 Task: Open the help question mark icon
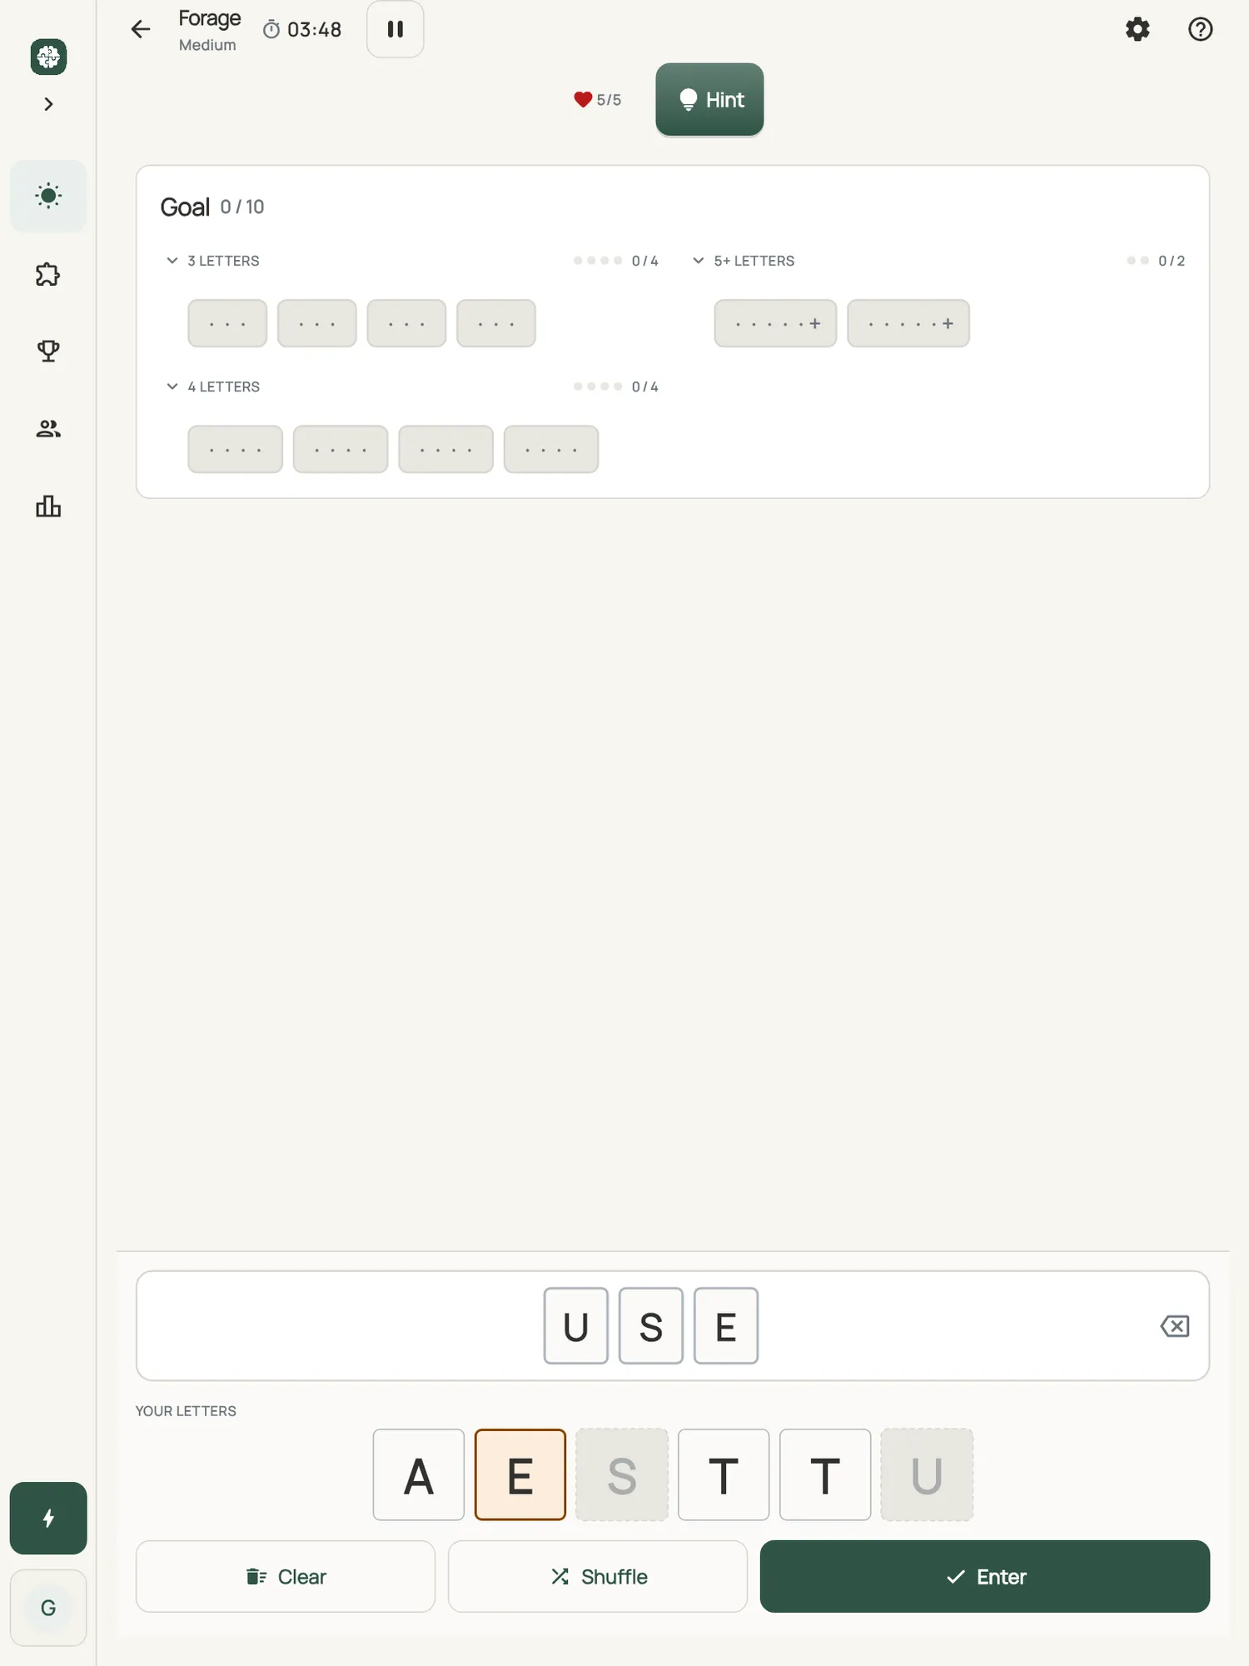[x=1200, y=29]
